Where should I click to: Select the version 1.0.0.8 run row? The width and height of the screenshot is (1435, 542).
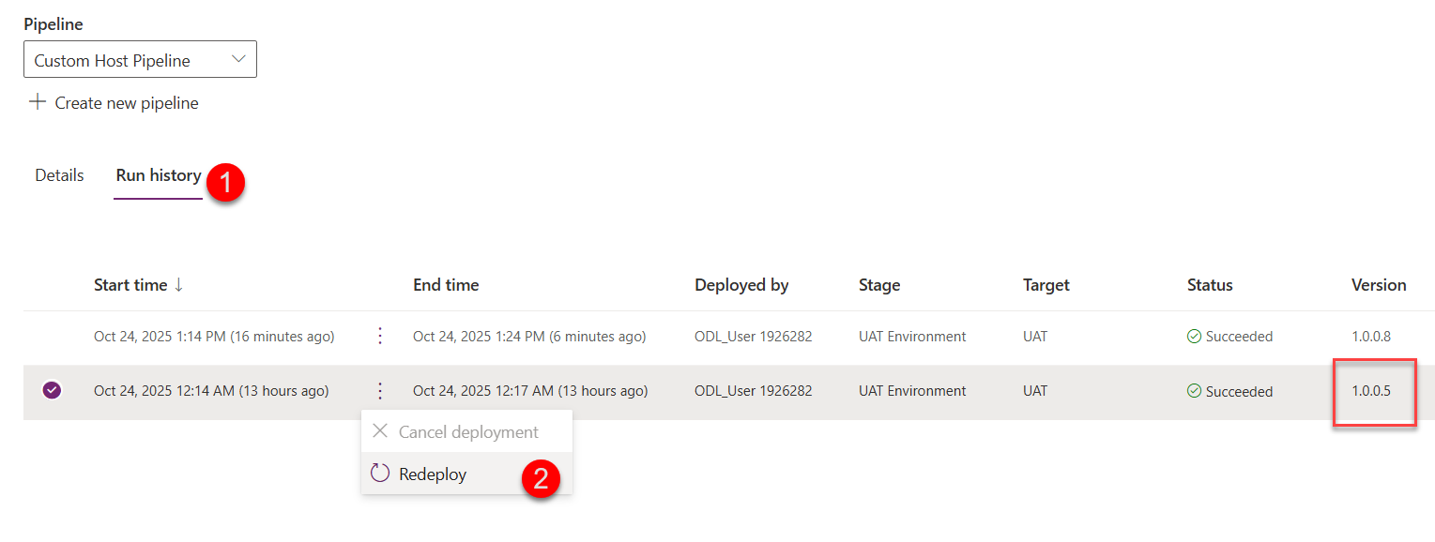52,337
